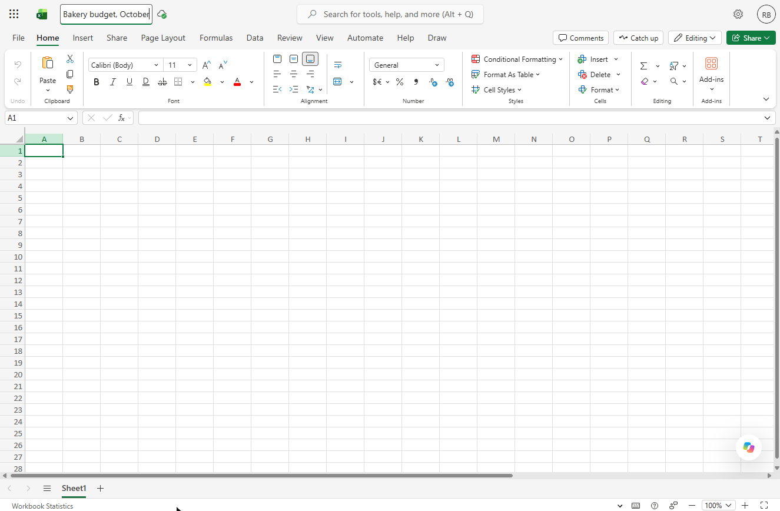780x511 pixels.
Task: Open Settings gear icon
Action: click(x=738, y=14)
